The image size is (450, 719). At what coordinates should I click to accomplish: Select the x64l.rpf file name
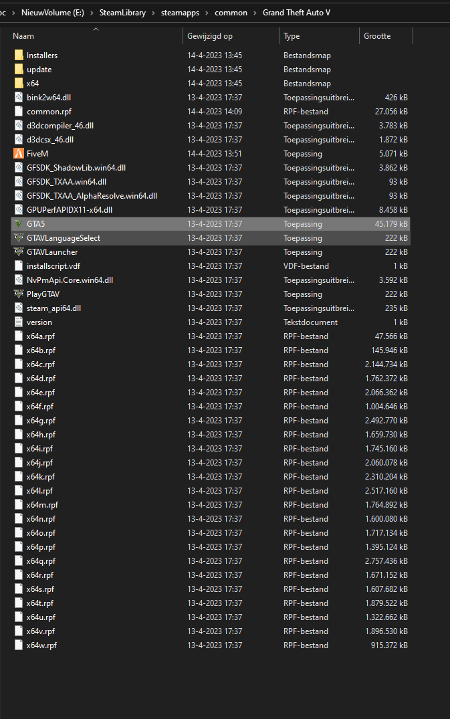tap(39, 491)
